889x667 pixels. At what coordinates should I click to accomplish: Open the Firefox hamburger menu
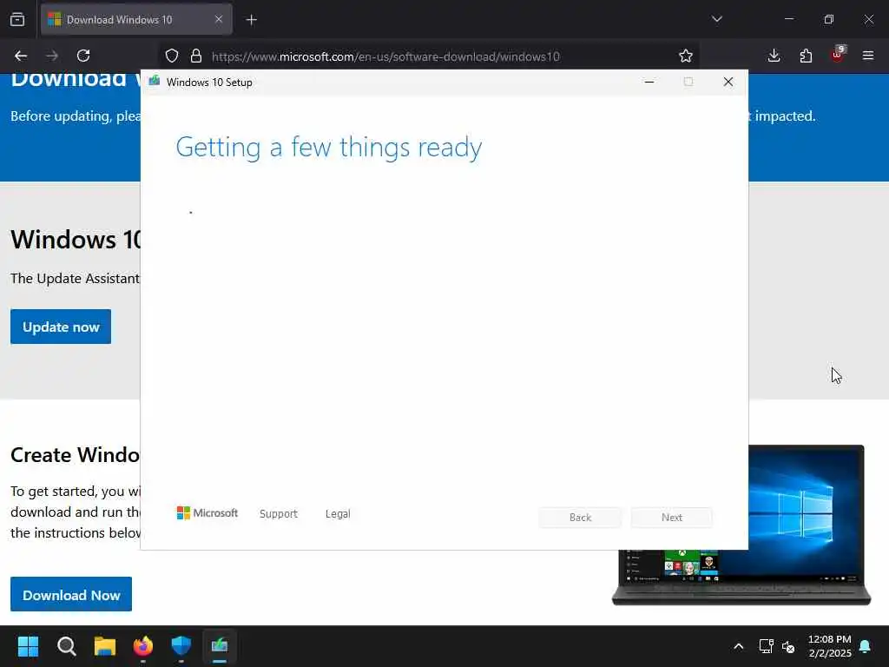click(x=868, y=56)
